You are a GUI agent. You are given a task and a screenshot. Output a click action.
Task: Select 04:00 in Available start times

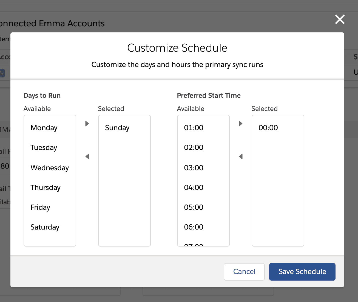(x=203, y=188)
